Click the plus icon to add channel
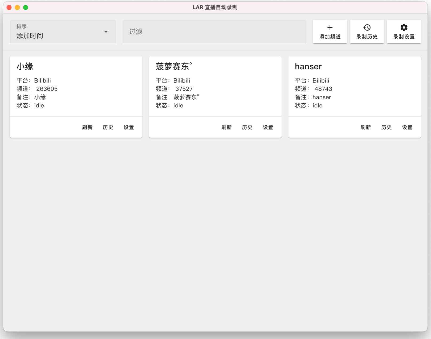431x339 pixels. coord(330,28)
